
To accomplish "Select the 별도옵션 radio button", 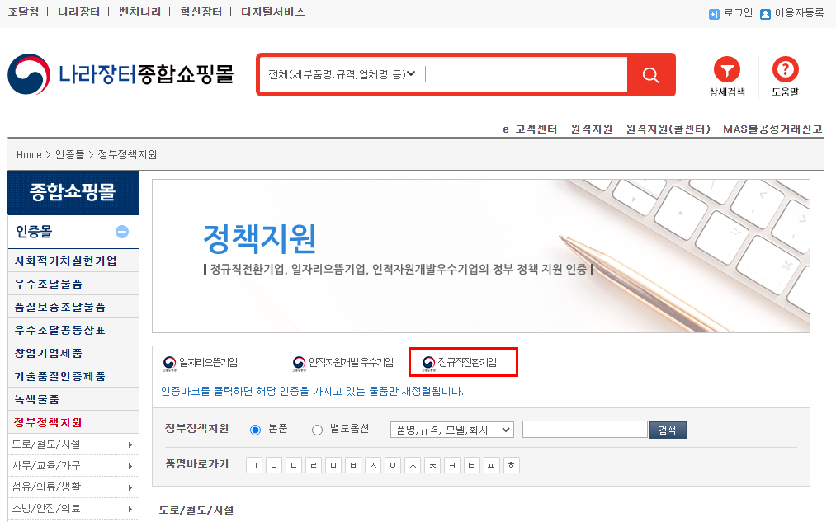I will [x=317, y=430].
